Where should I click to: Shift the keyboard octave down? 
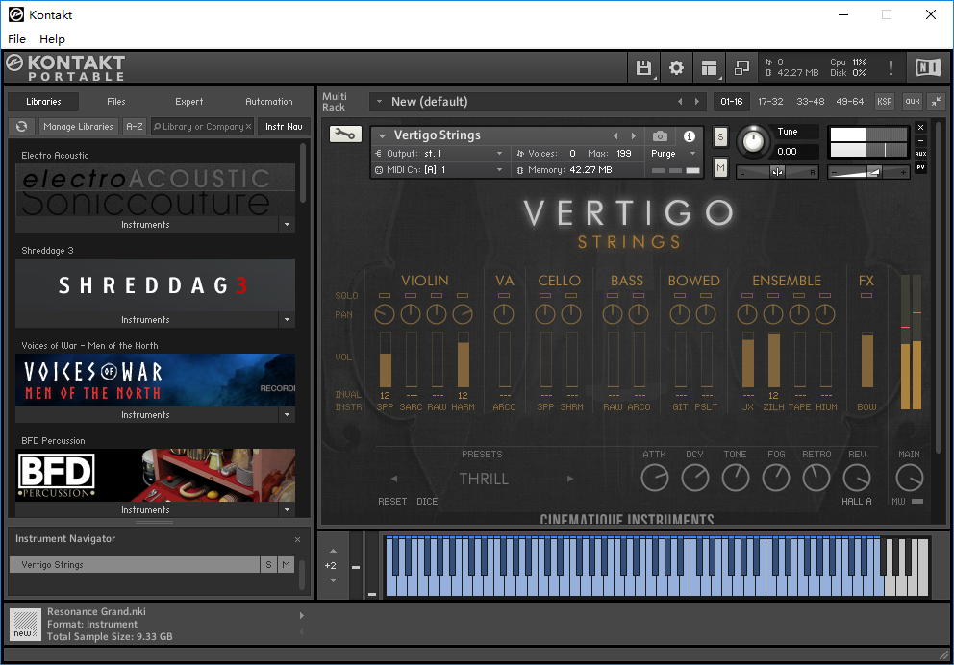(333, 580)
